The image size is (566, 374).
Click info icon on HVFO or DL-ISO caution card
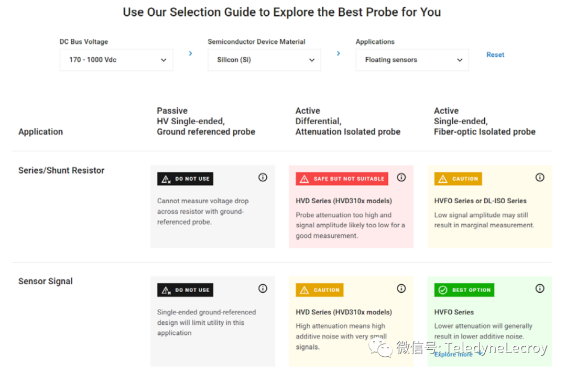(540, 178)
